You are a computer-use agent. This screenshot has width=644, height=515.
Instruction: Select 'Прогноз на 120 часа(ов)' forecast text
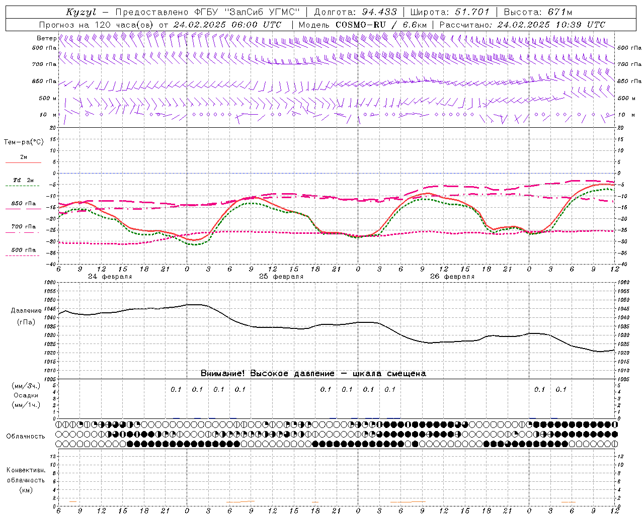[97, 25]
